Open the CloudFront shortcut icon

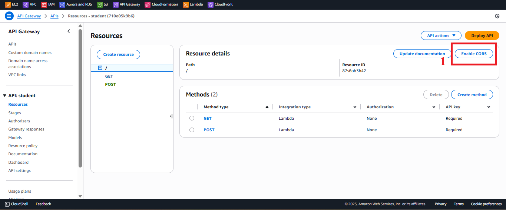[x=211, y=5]
